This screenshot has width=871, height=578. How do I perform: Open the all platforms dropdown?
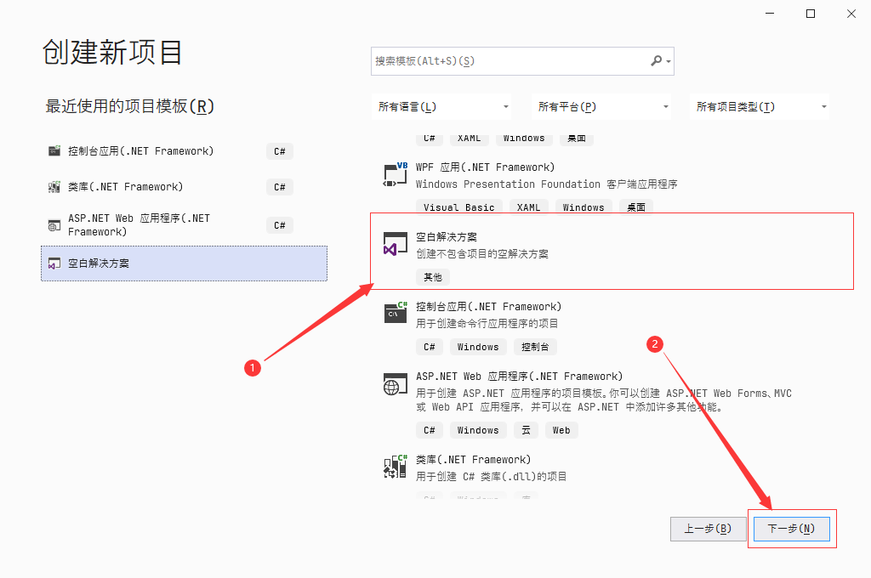click(601, 106)
